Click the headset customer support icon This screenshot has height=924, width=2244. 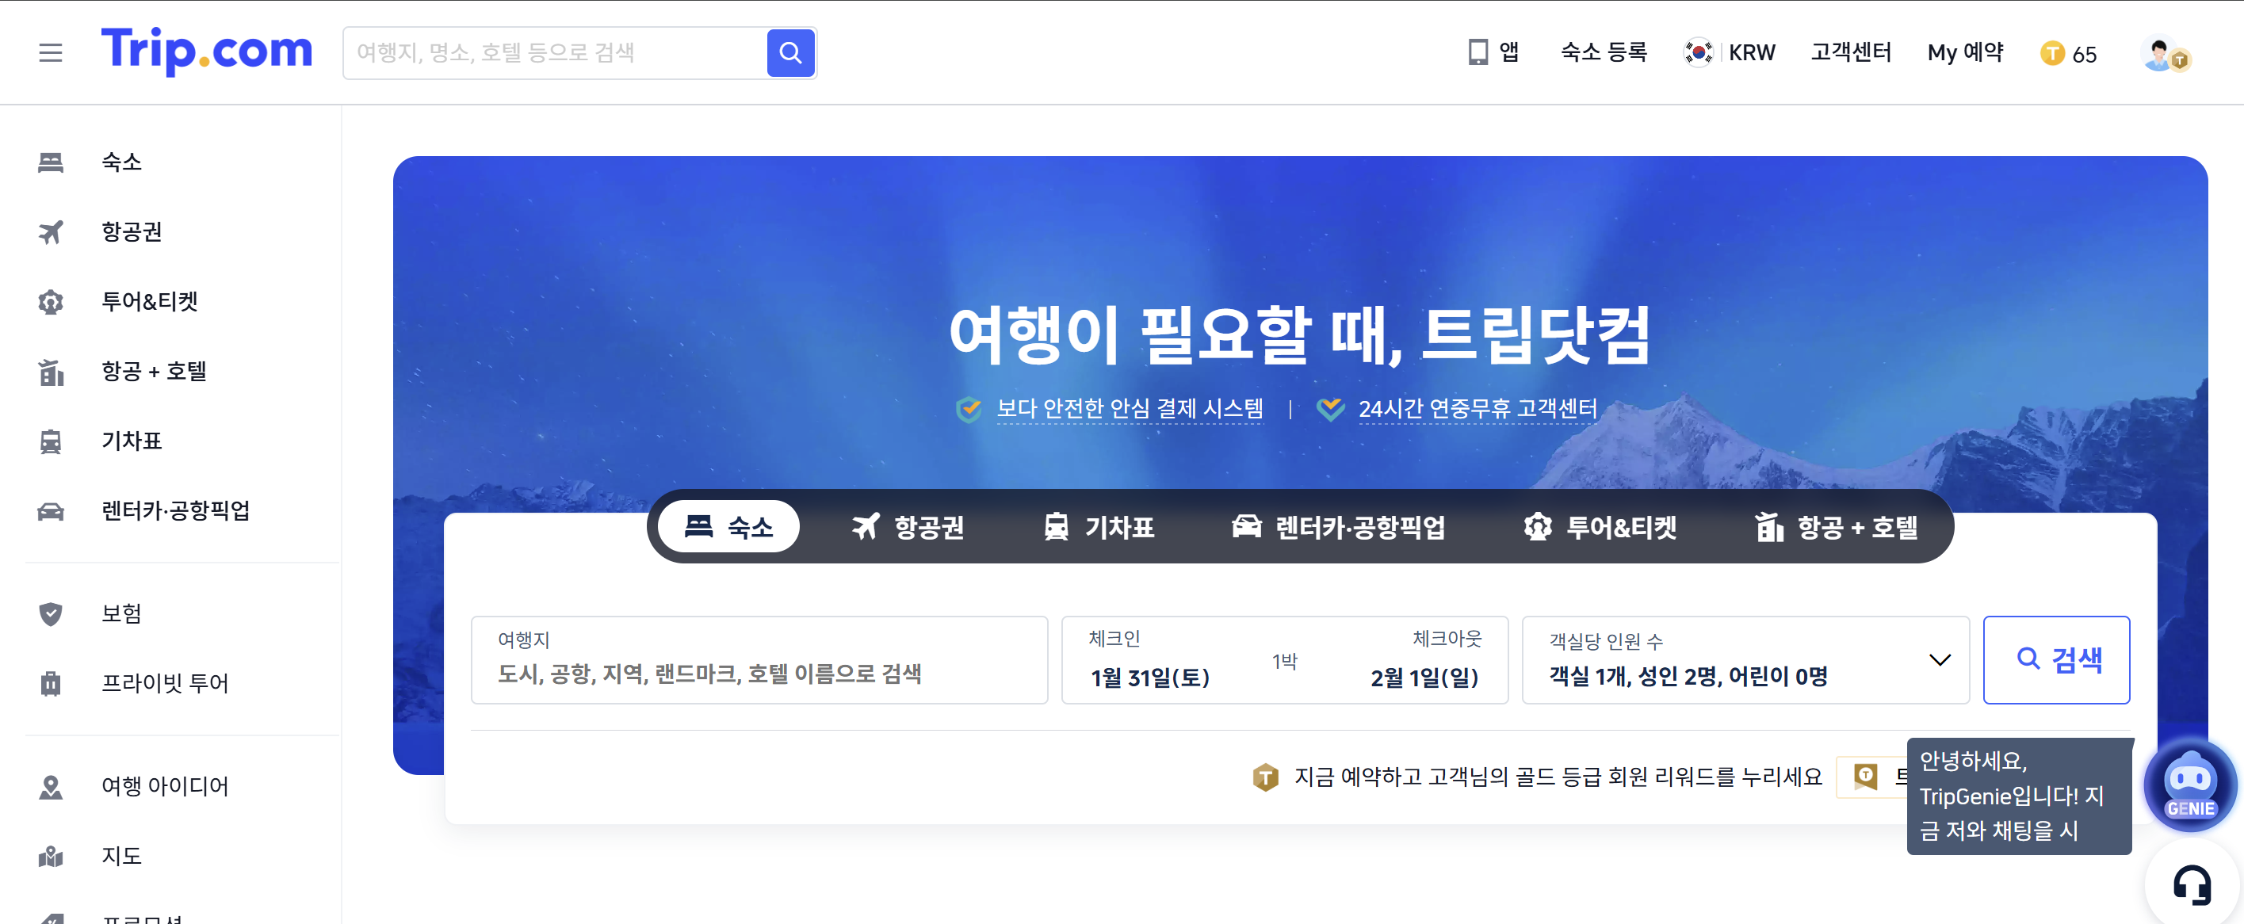coord(2191,885)
